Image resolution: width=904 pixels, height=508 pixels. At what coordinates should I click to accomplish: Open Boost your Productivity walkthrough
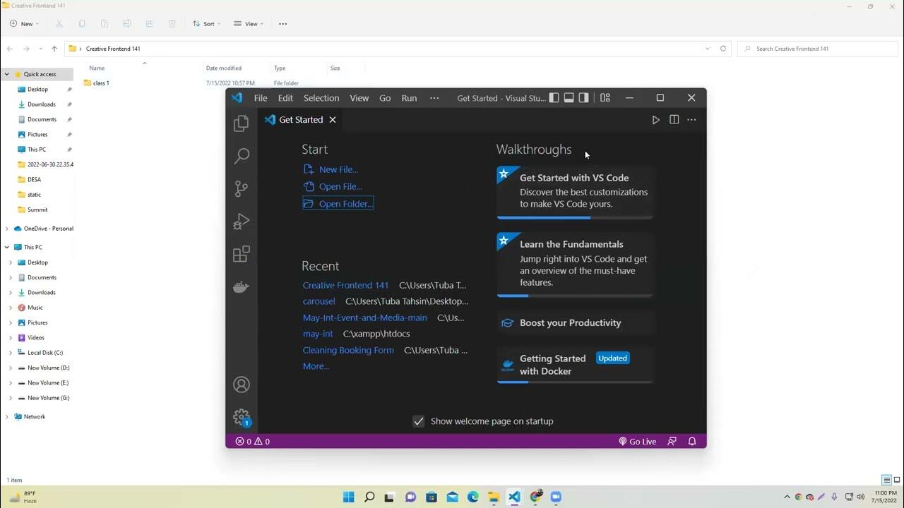575,322
